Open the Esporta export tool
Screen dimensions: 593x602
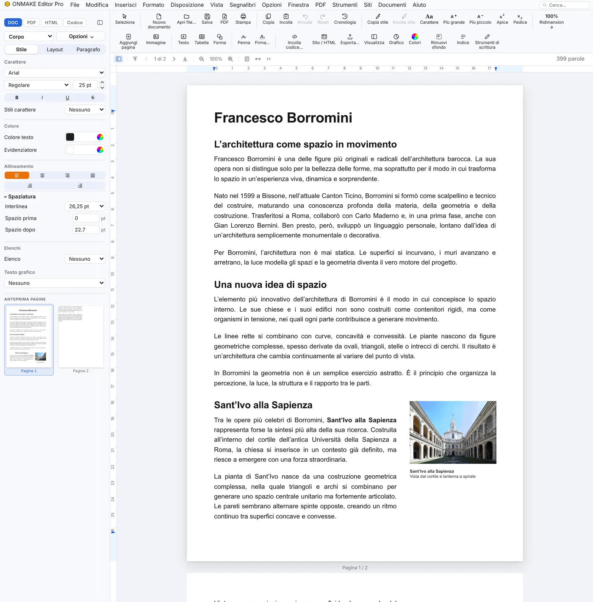click(350, 39)
